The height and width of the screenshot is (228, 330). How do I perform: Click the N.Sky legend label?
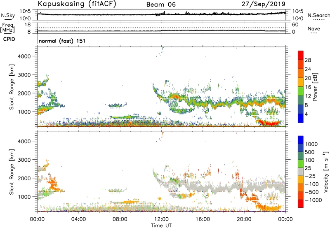point(8,15)
